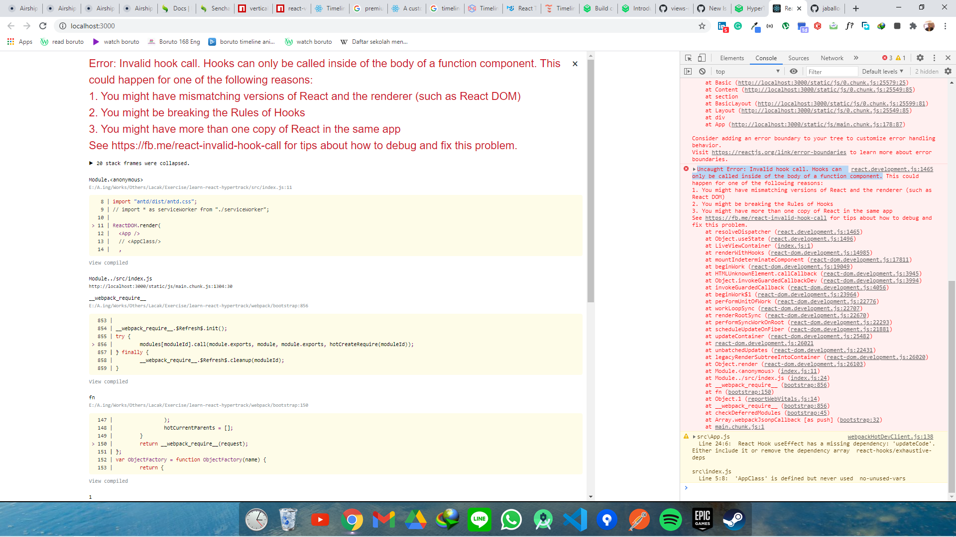Open the react-invalid-hook-call link in console
Viewport: 956px width, 537px height.
(x=765, y=218)
